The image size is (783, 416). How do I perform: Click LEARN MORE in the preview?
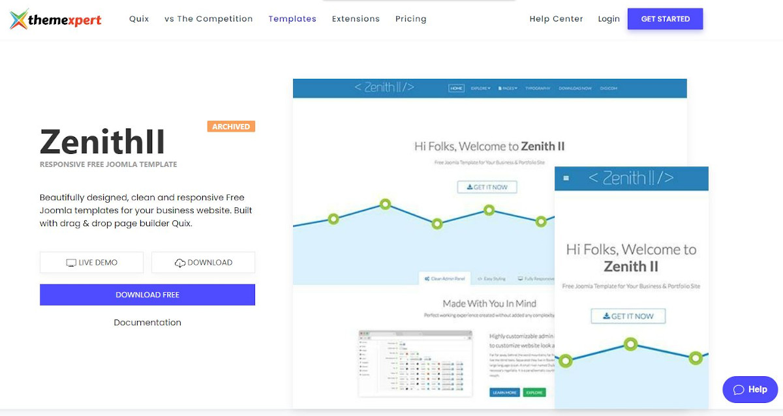(x=504, y=393)
